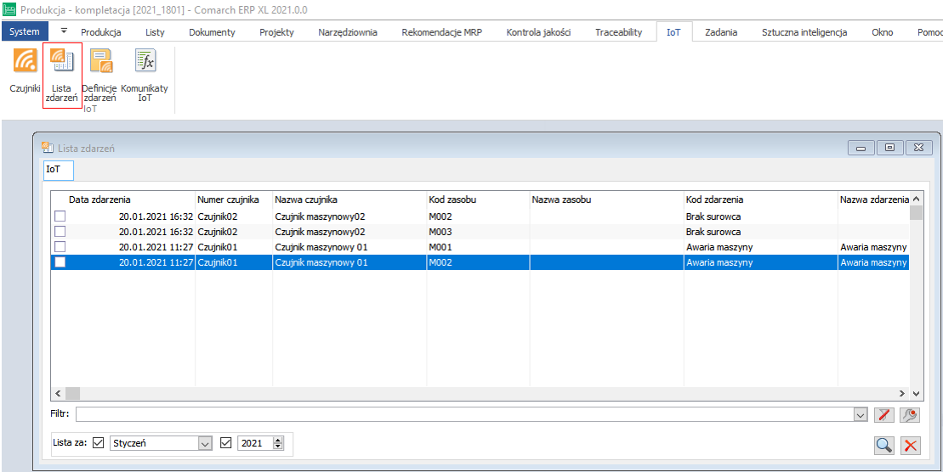Switch to Sztuczna inteligencja tab
This screenshot has height=472, width=943.
804,32
